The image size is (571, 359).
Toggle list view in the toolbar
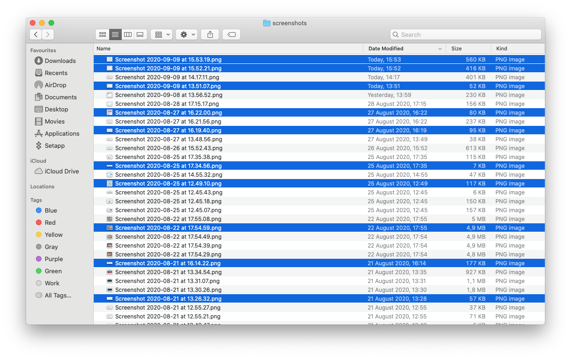(115, 34)
